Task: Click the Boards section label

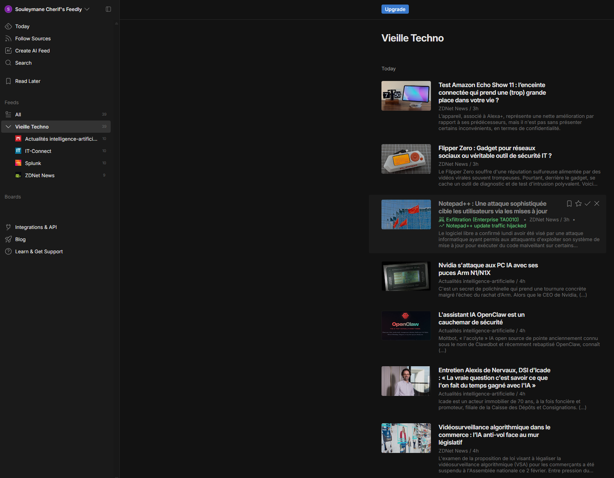Action: [x=13, y=197]
